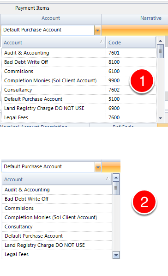Screen dimensions: 168x276
Task: Select Bad Debt Write Off in coded list
Action: (79, 62)
